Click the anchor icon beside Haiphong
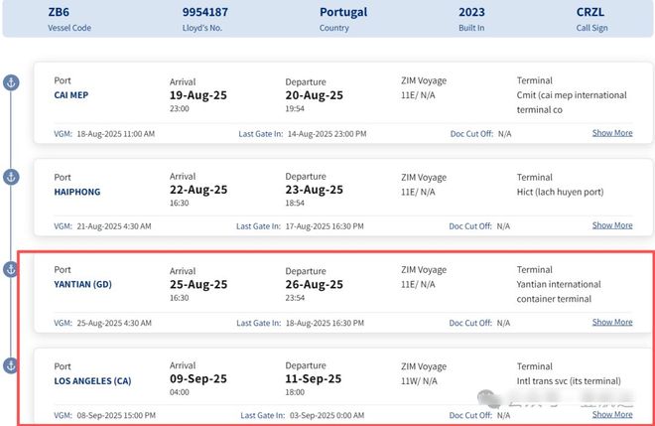Image resolution: width=655 pixels, height=426 pixels. coord(11,177)
